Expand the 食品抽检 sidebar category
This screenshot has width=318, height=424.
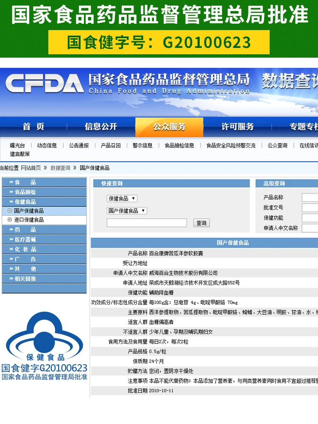point(44,192)
